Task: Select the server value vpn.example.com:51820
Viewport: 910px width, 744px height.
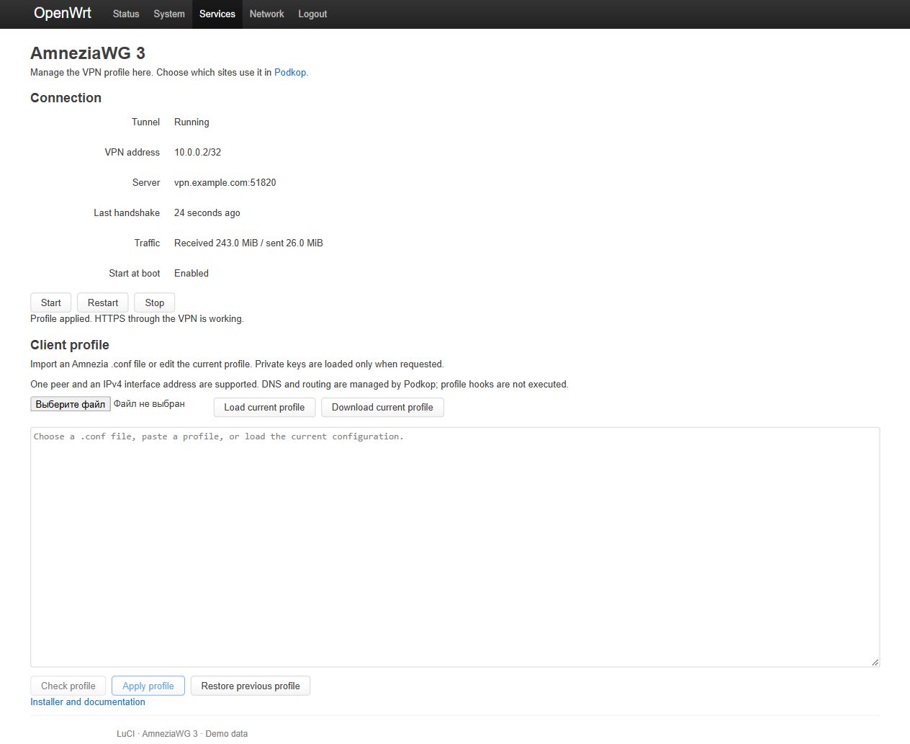Action: click(225, 182)
